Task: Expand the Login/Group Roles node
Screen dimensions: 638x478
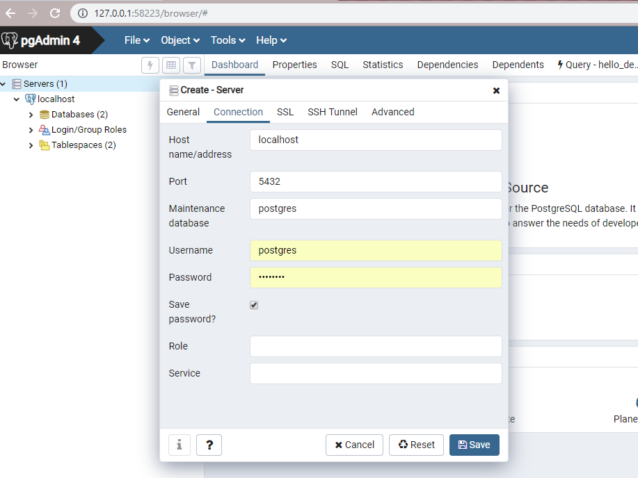Action: (31, 130)
